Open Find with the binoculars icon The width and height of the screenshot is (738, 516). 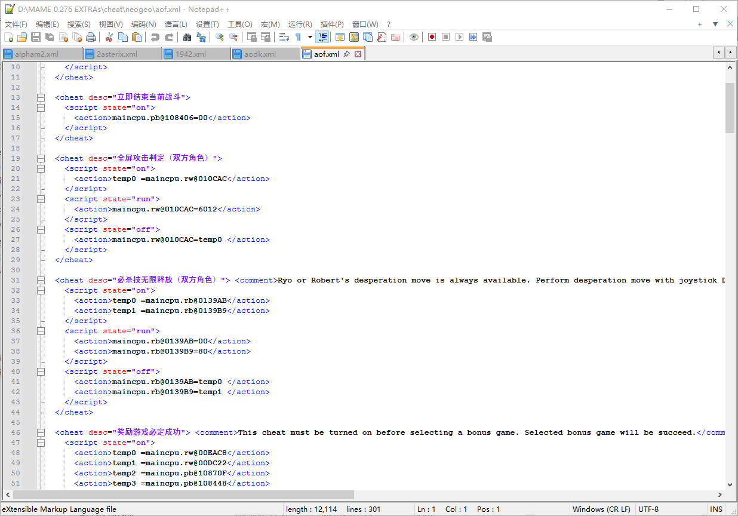(x=187, y=37)
